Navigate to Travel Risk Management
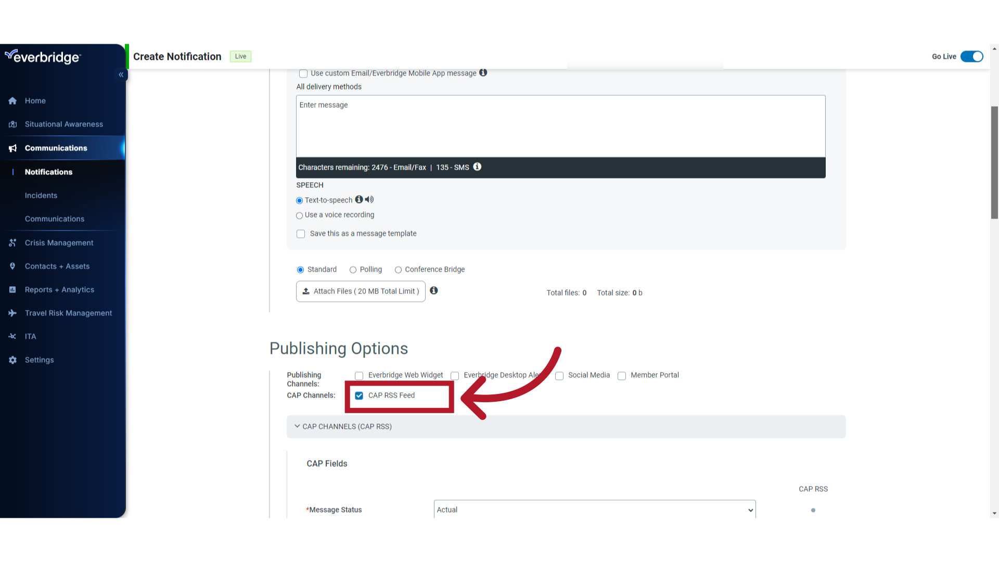Screen dimensions: 999x562 coord(68,313)
